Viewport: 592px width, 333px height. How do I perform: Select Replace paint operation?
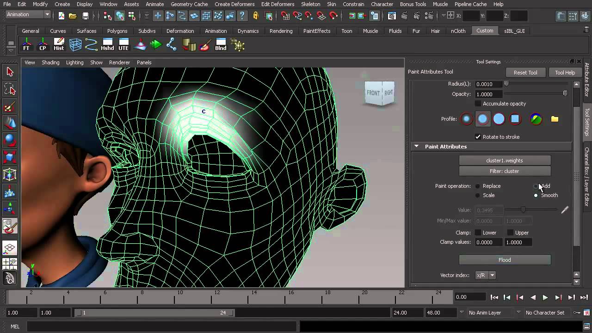click(478, 186)
